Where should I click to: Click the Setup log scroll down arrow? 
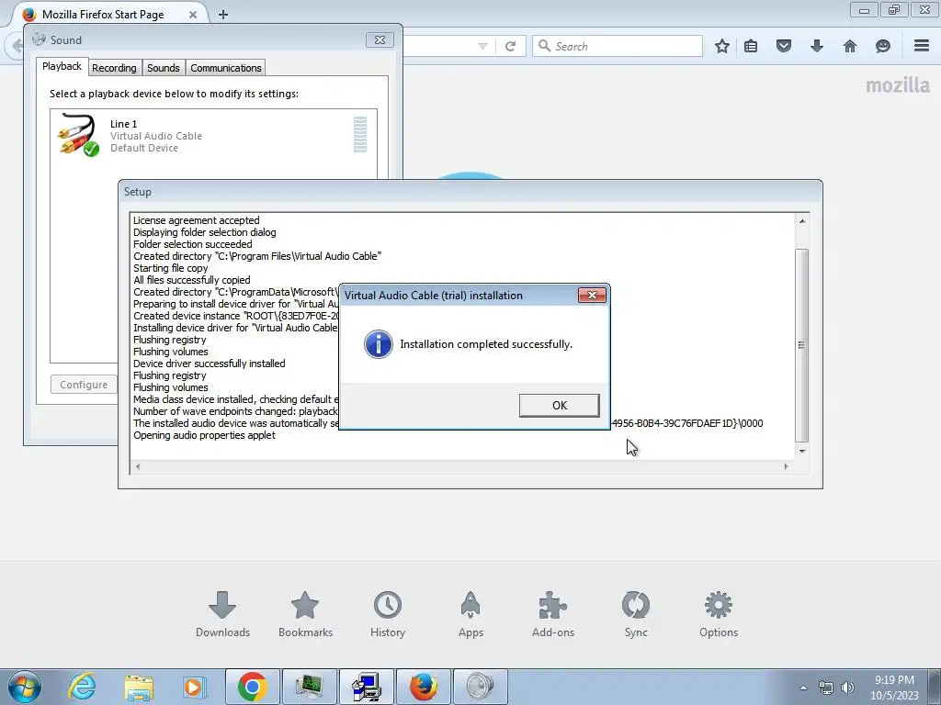click(x=801, y=451)
